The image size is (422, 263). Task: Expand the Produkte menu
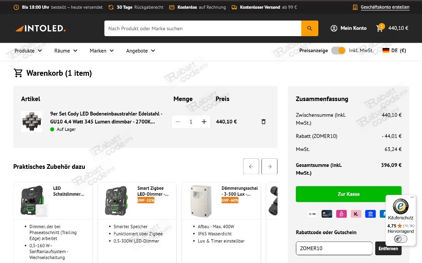28,51
